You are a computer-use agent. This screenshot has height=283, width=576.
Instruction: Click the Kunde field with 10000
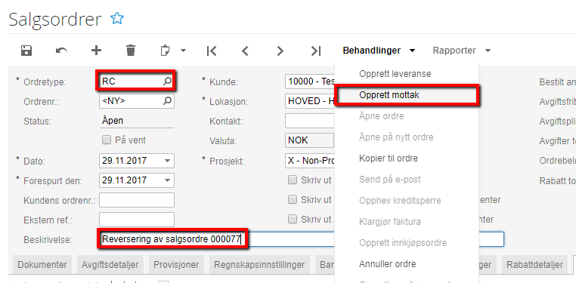coord(309,82)
